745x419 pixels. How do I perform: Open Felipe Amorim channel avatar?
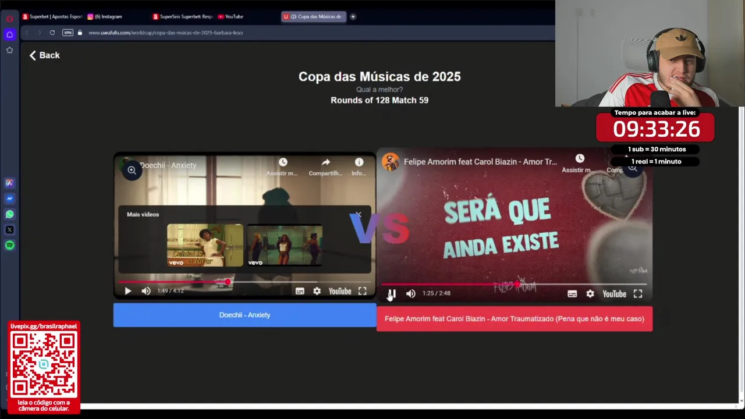click(x=391, y=162)
